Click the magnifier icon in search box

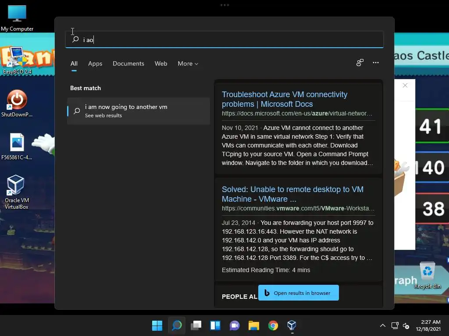(75, 39)
